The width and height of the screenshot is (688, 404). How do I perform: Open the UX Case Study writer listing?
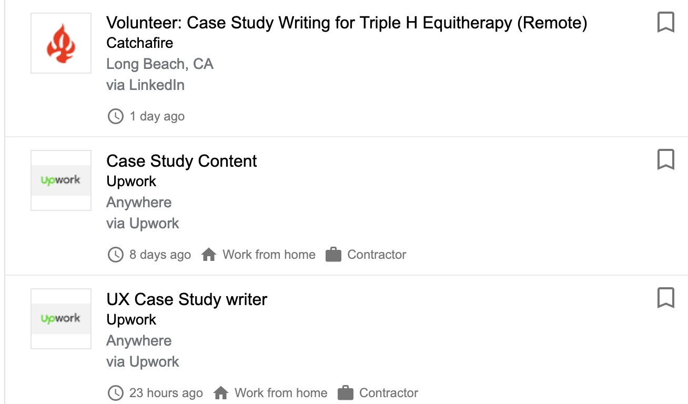point(187,299)
